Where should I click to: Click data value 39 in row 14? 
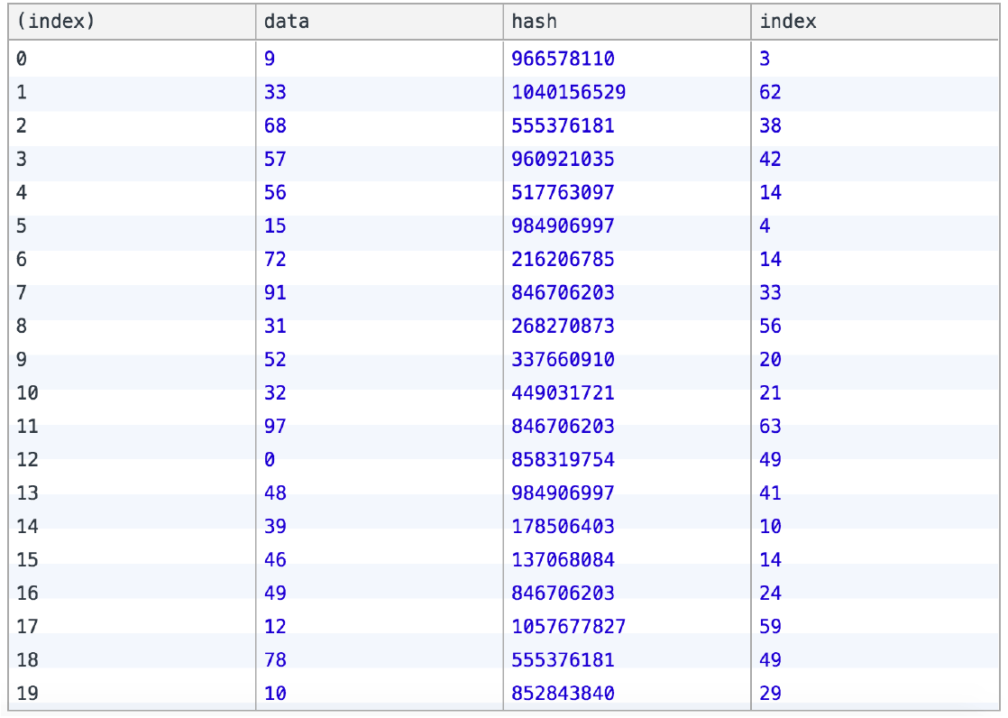275,528
